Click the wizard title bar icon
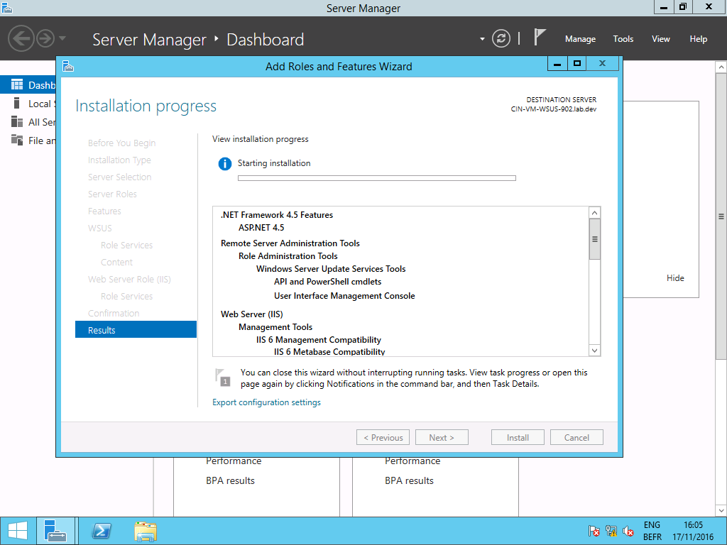727x545 pixels. (68, 66)
